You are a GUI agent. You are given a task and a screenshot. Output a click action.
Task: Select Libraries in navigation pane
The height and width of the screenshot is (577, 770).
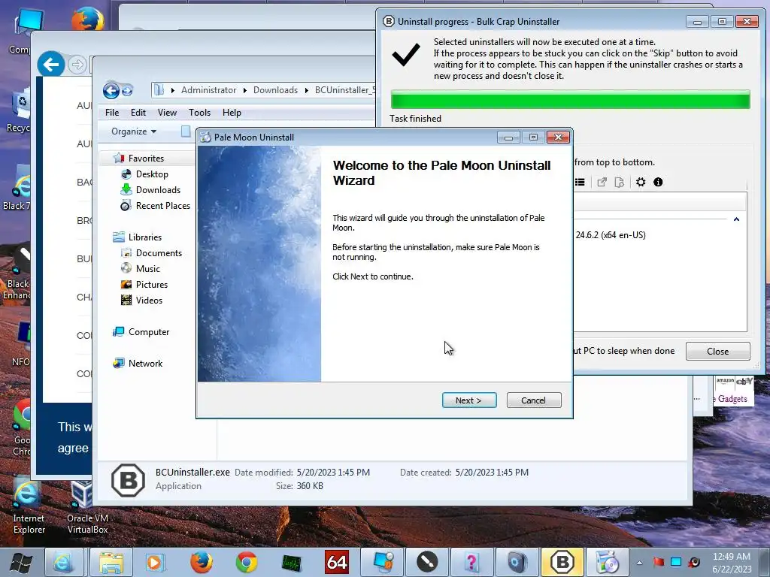145,237
